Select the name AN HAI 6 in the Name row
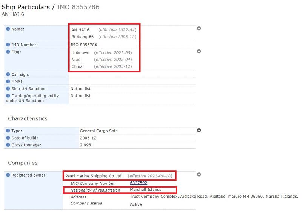This screenshot has height=212, width=302. coord(80,30)
